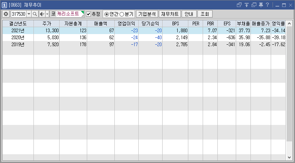295x163 pixels.
Task: Click the PBR column header
Action: point(210,23)
